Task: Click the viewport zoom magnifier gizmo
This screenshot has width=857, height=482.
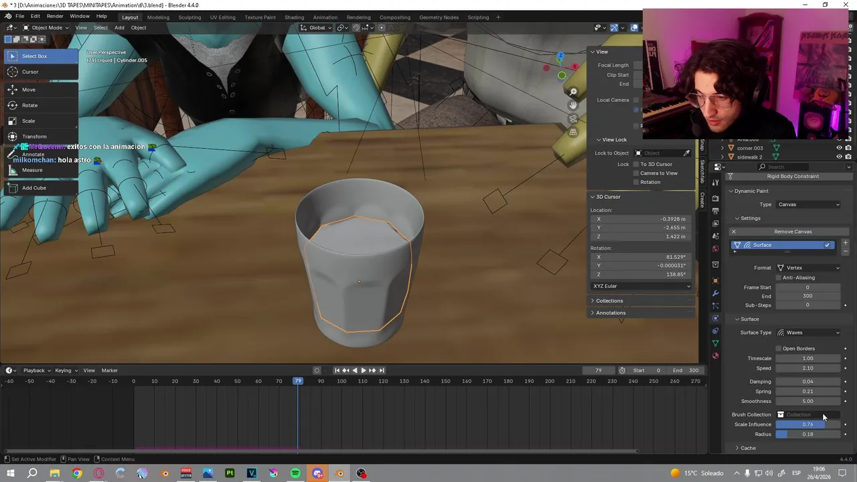Action: click(x=573, y=92)
